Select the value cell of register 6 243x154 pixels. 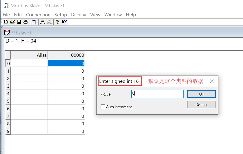pos(66,109)
